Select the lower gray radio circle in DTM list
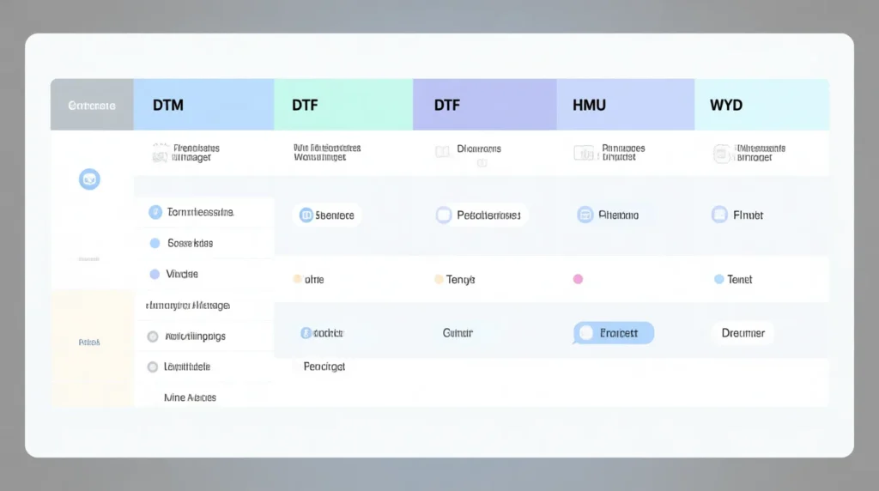The height and width of the screenshot is (491, 879). click(x=153, y=367)
